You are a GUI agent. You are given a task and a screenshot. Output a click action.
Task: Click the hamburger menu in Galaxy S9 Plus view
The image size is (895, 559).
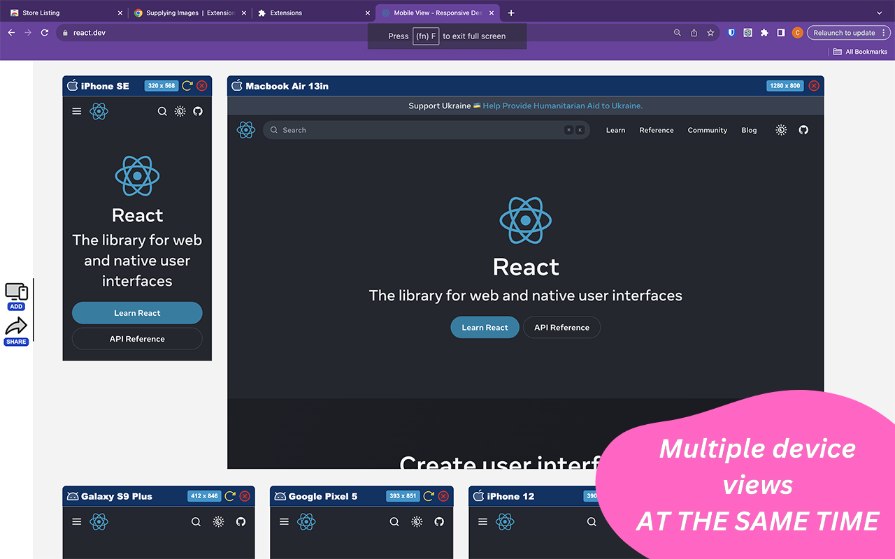coord(76,521)
